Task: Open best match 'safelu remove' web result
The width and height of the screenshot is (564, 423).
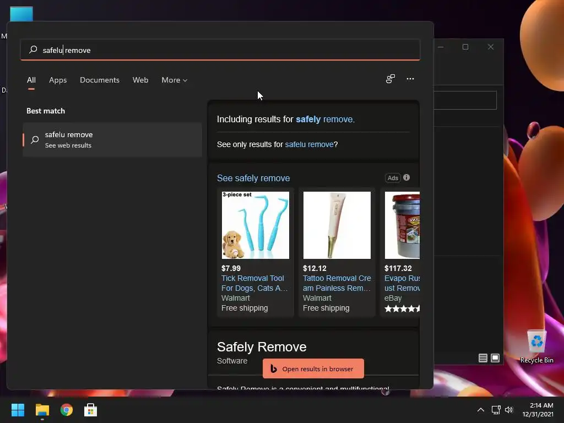Action: tap(112, 139)
